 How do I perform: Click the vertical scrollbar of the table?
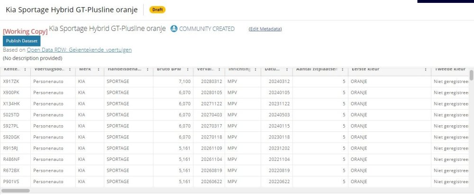(471, 76)
